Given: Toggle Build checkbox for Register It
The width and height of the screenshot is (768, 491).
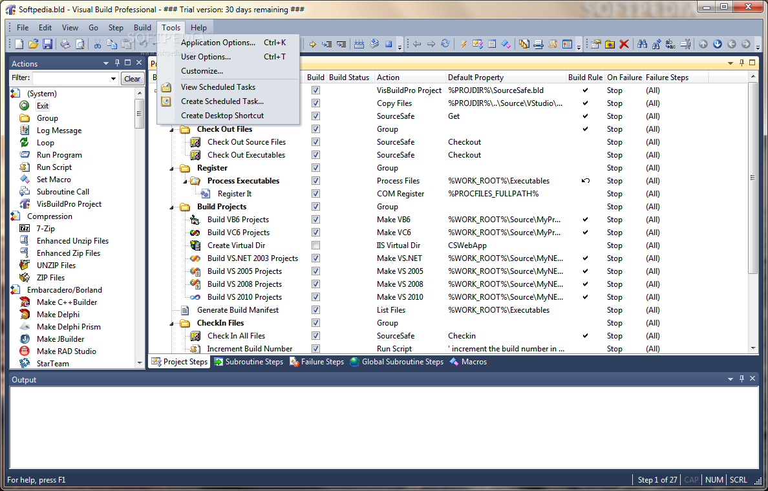Looking at the screenshot, I should pos(316,193).
